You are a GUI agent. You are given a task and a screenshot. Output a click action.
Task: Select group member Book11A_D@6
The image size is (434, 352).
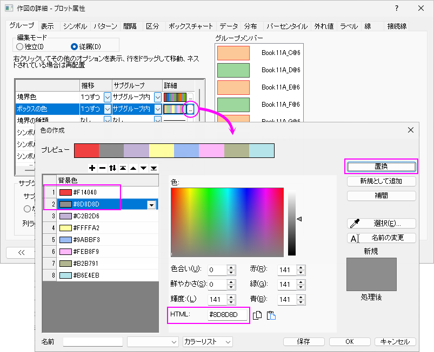coord(259,71)
